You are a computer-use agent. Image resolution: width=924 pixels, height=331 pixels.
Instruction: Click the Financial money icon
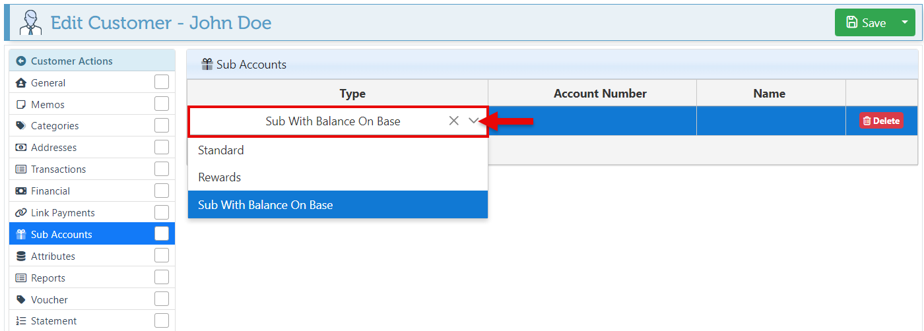(x=20, y=191)
